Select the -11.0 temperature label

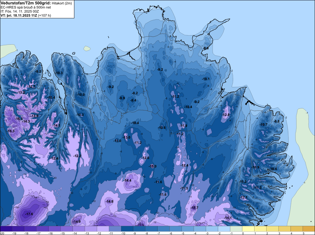point(117,141)
